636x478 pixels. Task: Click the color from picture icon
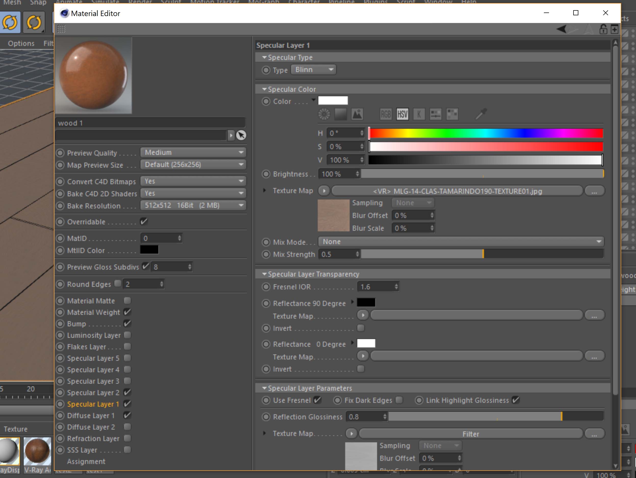point(357,114)
